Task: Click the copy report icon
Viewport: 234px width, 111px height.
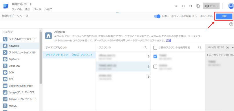Action: coord(198,6)
